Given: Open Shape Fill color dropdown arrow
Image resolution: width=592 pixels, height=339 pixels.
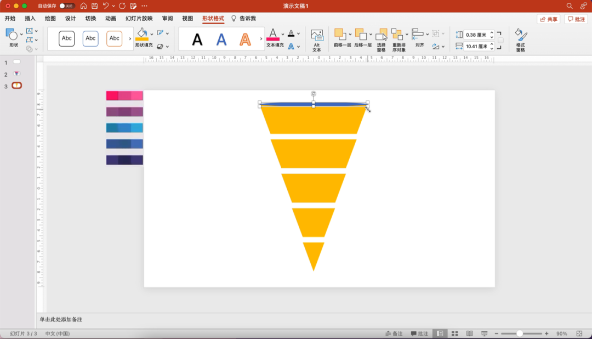Looking at the screenshot, I should [x=152, y=35].
